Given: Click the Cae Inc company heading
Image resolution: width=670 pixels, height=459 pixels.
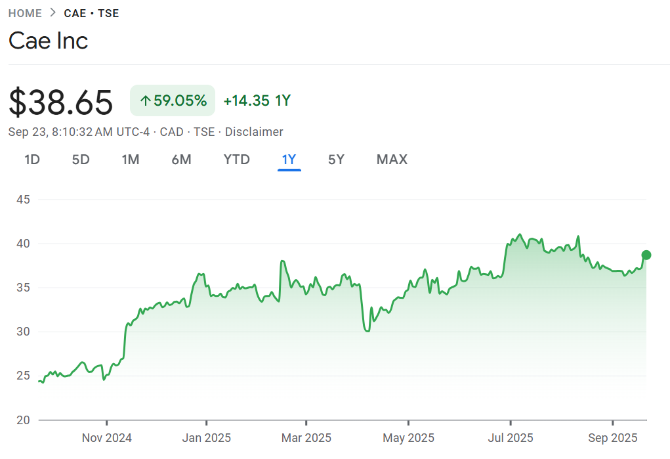Looking at the screenshot, I should coord(48,41).
